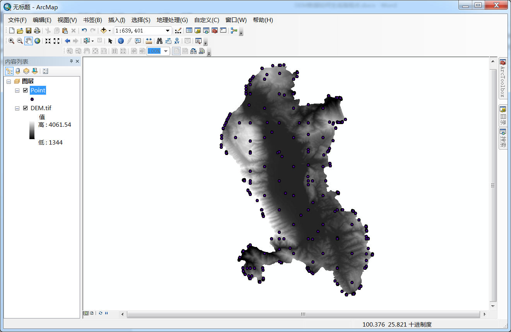Viewport: 511px width, 332px height.
Task: Open the Find binoculars tool
Action: click(x=159, y=41)
